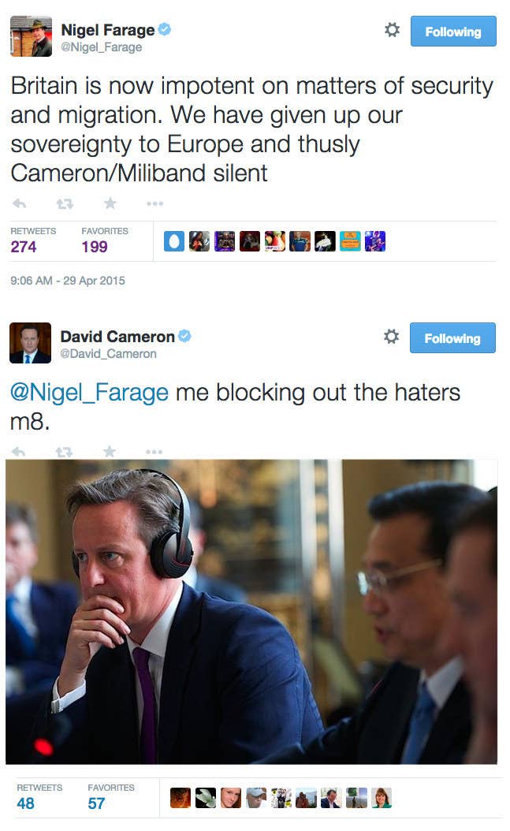Open David Cameron's profile avatar
Screen dimensions: 510x831
[30, 343]
